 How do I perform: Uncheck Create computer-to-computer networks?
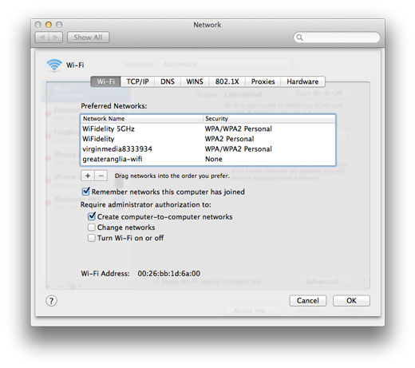[x=92, y=216]
